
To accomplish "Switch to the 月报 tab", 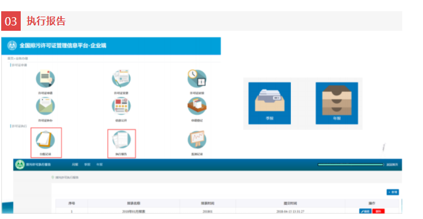I will [x=75, y=165].
